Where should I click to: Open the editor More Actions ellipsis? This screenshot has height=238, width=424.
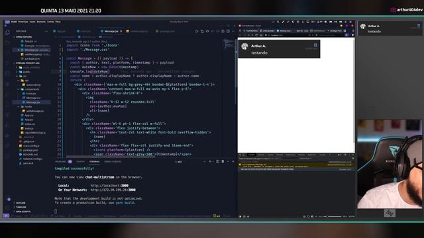click(233, 31)
